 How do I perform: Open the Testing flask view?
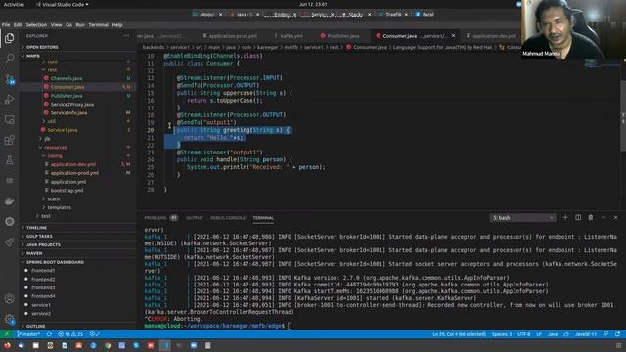pyautogui.click(x=9, y=160)
